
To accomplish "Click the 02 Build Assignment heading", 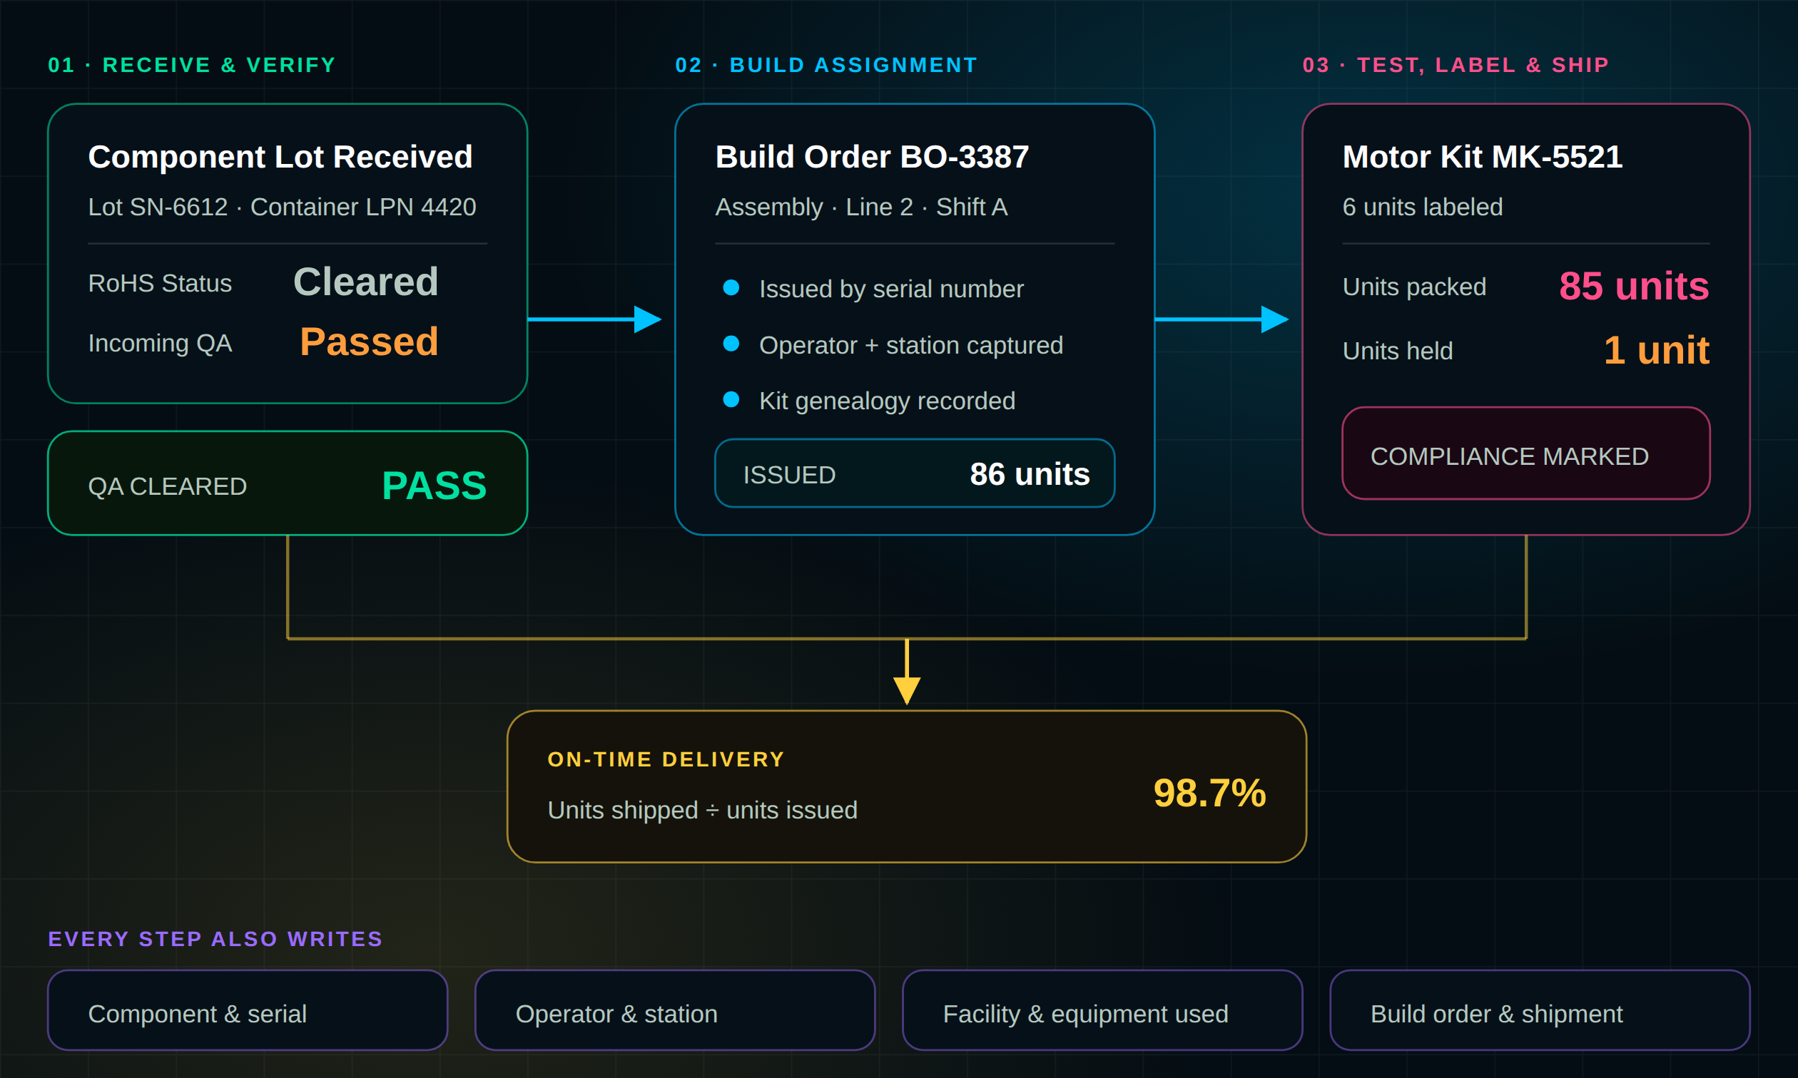I will point(826,66).
